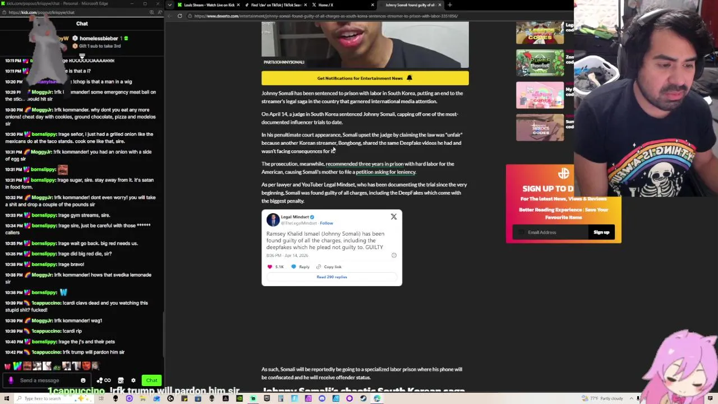Open the 'petition asking for leniency' link

(385, 172)
